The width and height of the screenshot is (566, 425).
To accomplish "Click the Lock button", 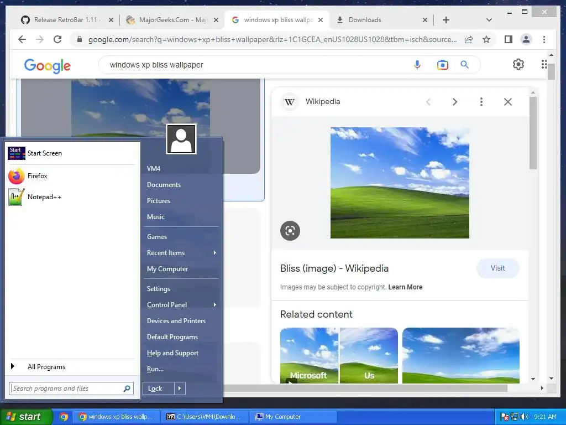I will pyautogui.click(x=159, y=388).
